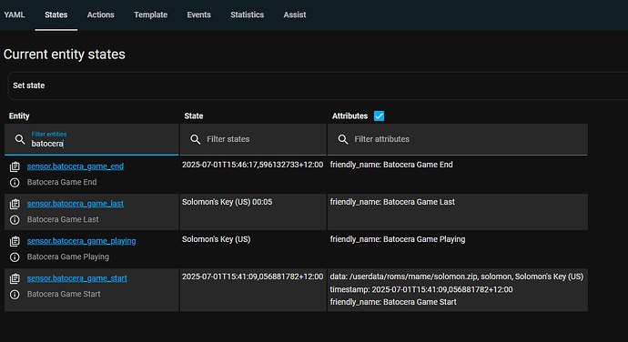The height and width of the screenshot is (342, 628).
Task: Open the Statistics tab
Action: pyautogui.click(x=248, y=15)
